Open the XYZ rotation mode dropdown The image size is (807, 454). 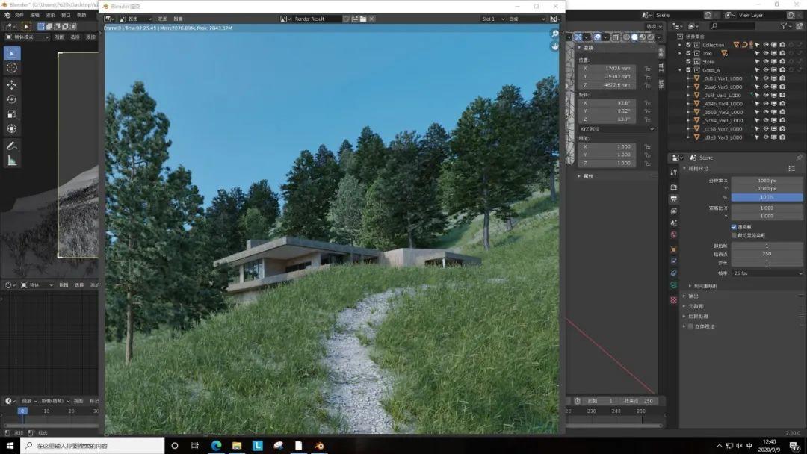coord(616,129)
